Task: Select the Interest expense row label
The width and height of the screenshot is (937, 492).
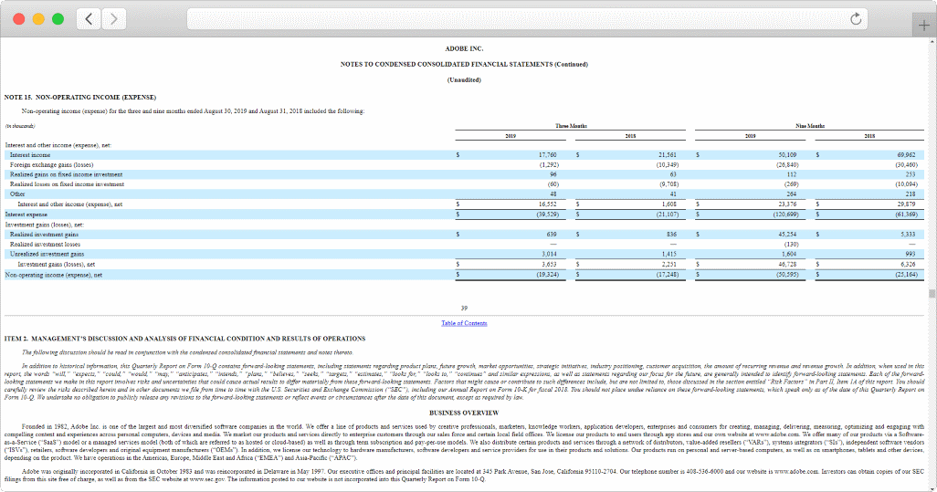Action: point(26,214)
